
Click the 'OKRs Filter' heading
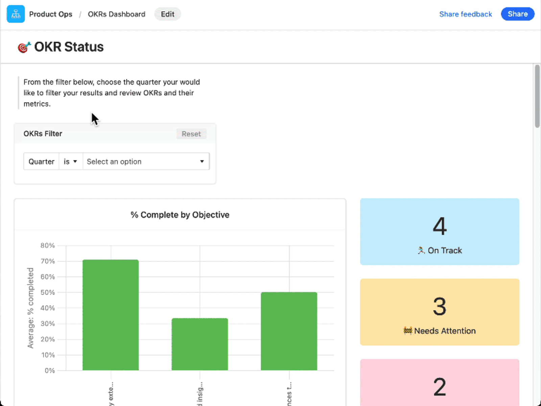(x=43, y=134)
